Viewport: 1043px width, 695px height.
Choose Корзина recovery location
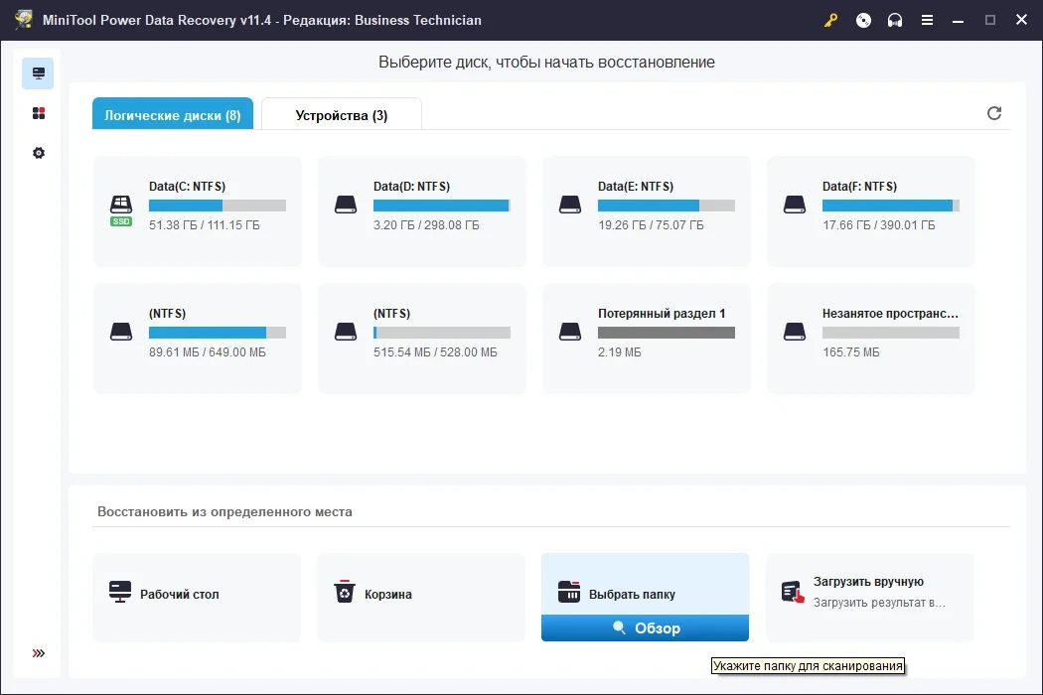[421, 598]
